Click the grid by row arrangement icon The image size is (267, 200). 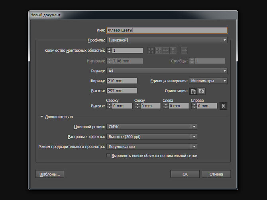(151, 50)
